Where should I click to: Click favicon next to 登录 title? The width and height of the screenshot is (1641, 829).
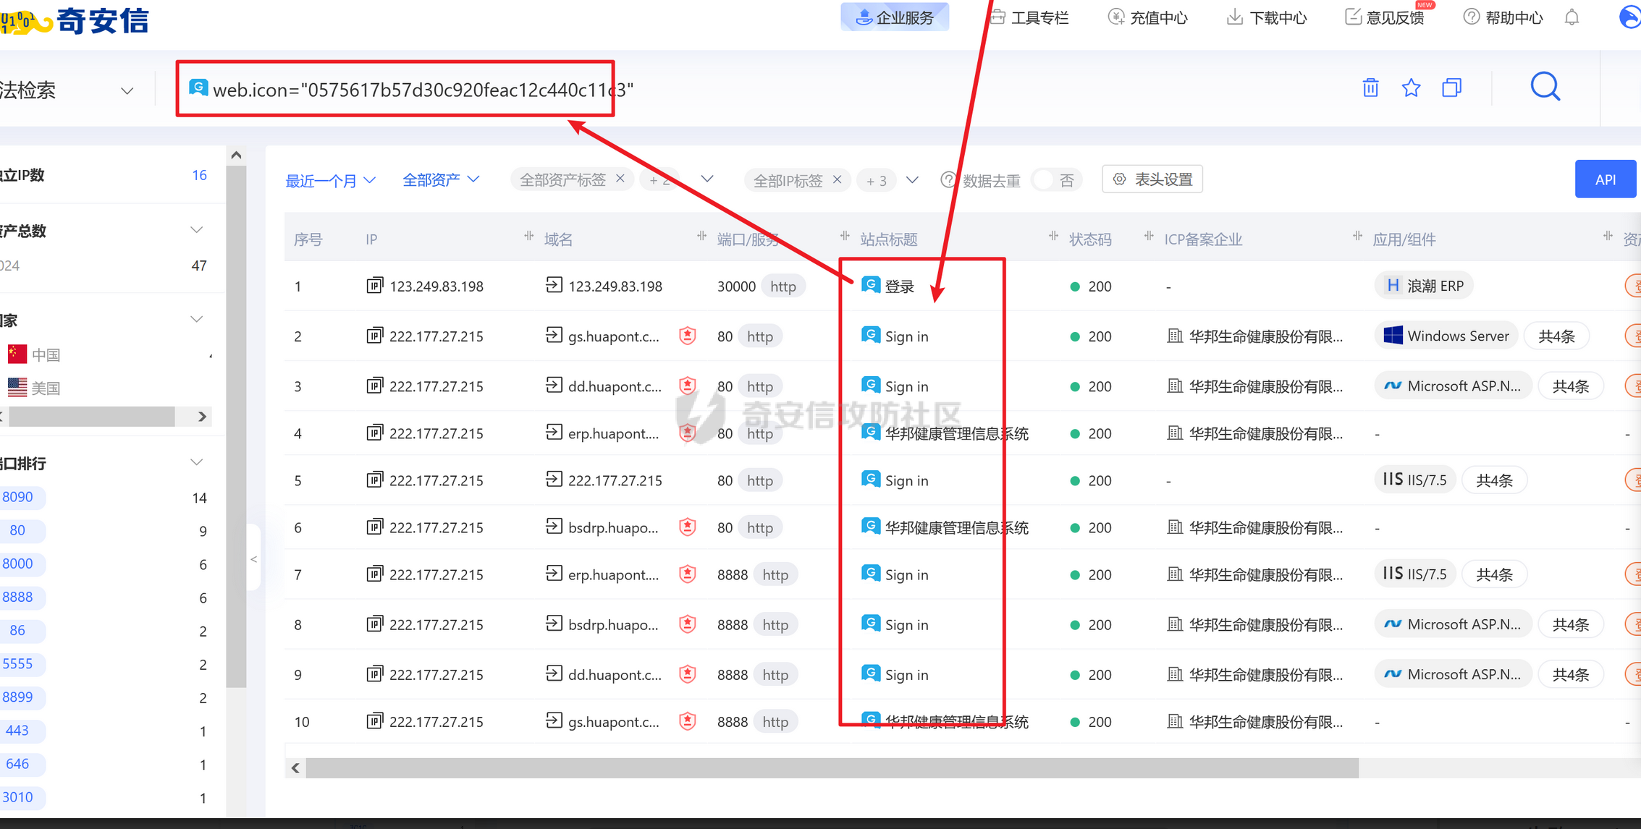click(871, 285)
